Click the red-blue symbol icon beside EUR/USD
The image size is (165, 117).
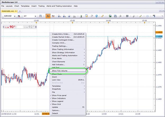coord(19,16)
